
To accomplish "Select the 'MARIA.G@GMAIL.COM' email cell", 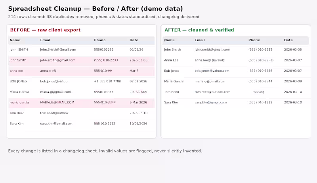I will point(57,103).
